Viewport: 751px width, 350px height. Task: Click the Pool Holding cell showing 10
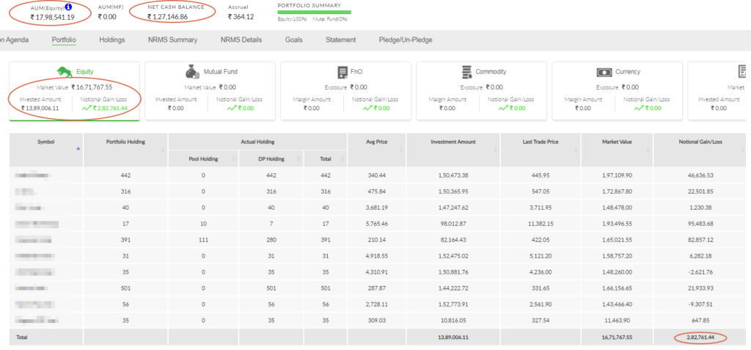204,224
